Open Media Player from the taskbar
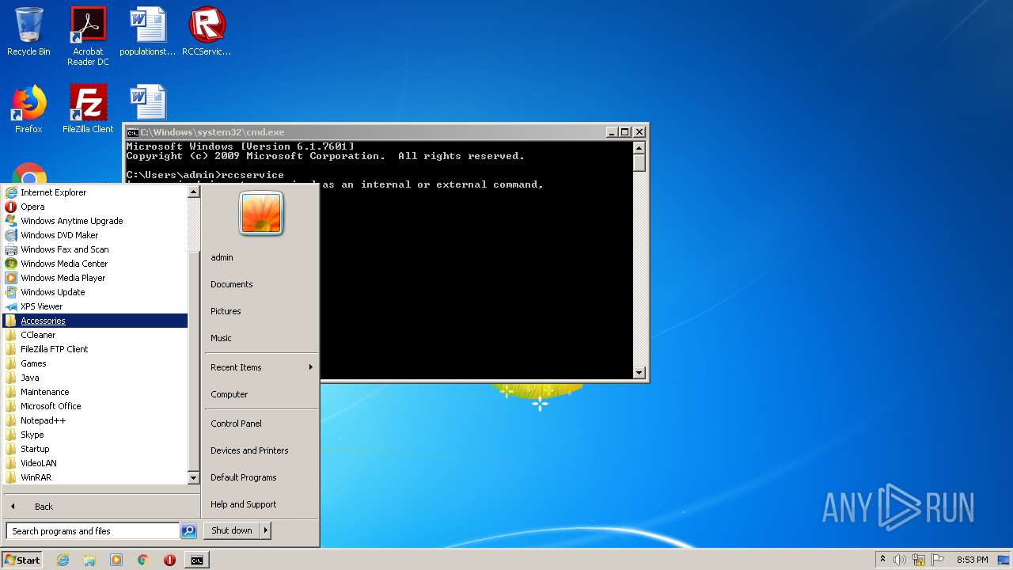 116,560
